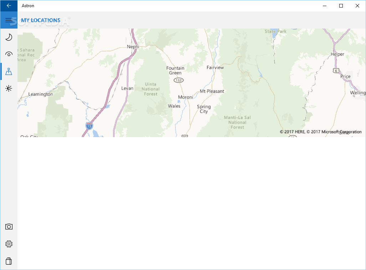Screen dimensions: 366x270
Task: Click the camera icon in sidebar
Action: tap(9, 226)
